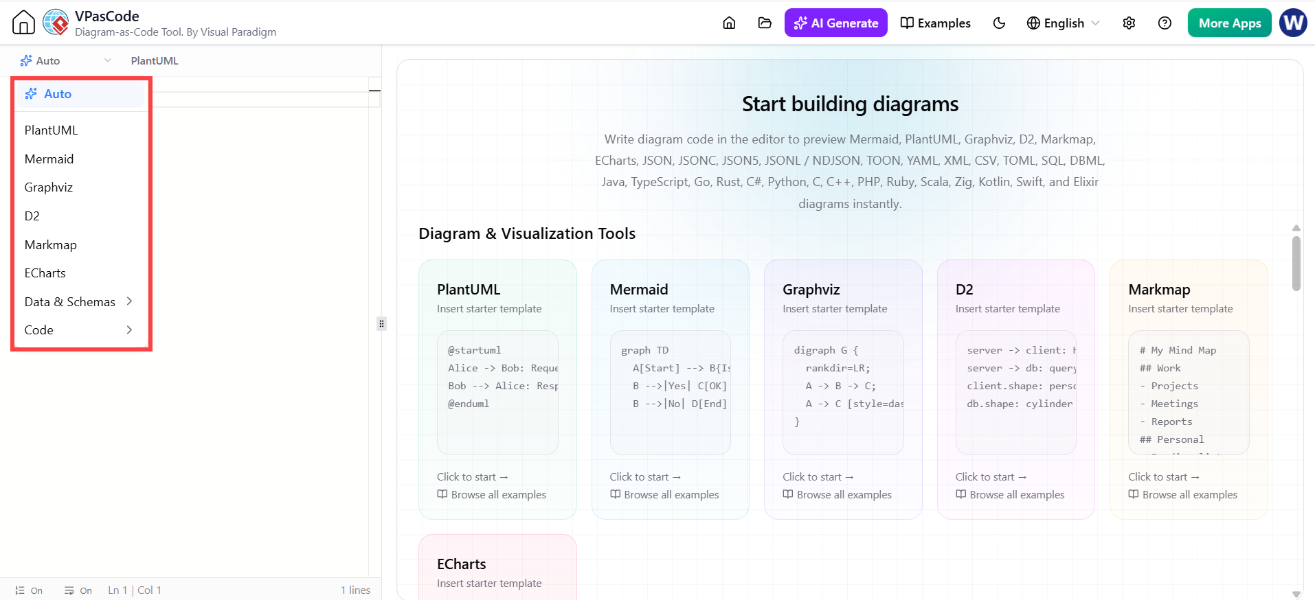
Task: Open the Auto diagram type dropdown
Action: (x=65, y=60)
